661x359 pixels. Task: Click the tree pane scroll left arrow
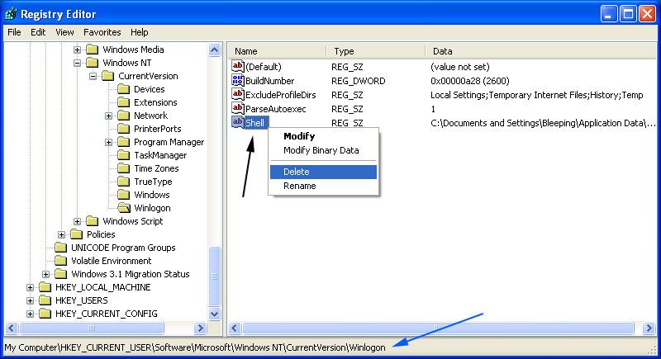12,328
